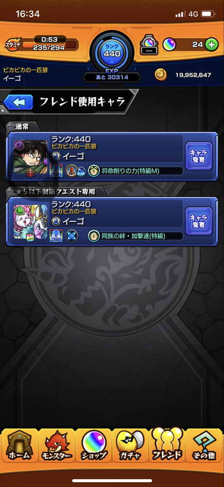Click キャラ変更 for ★5以下制限 slot
This screenshot has height=487, width=224.
point(199,221)
